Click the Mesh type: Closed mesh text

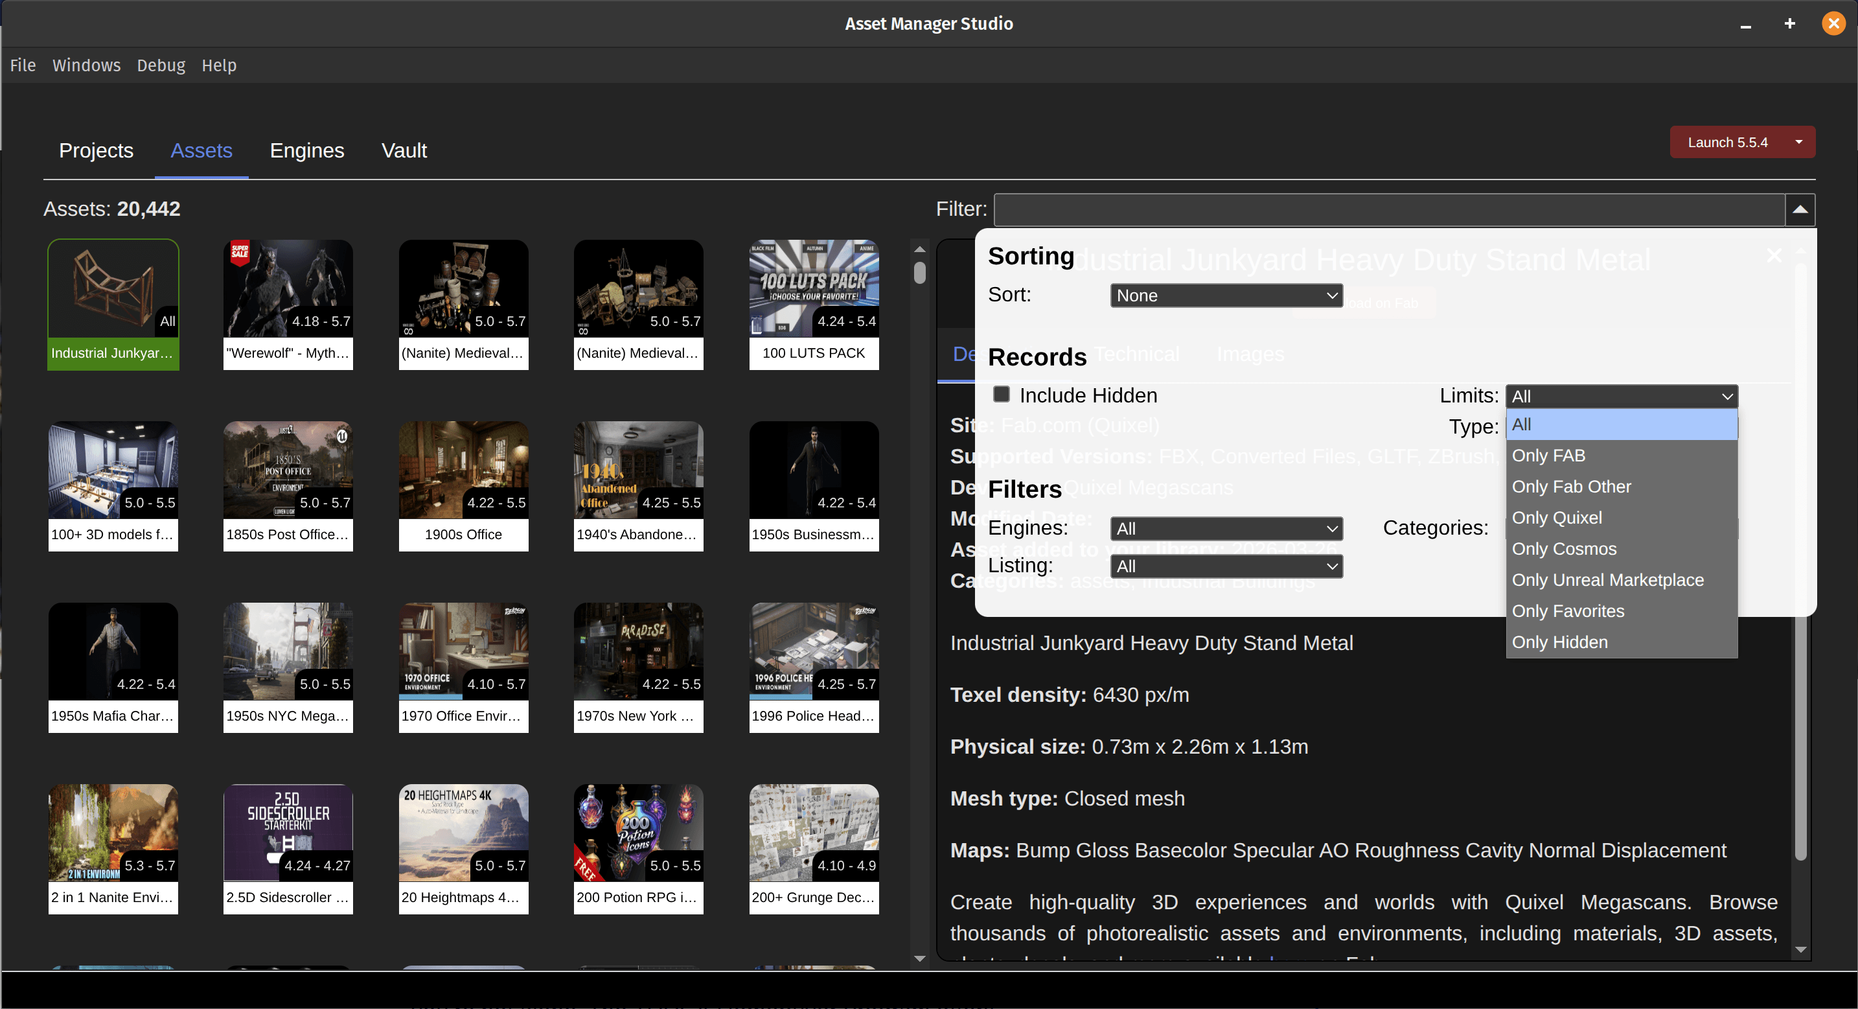[1068, 798]
